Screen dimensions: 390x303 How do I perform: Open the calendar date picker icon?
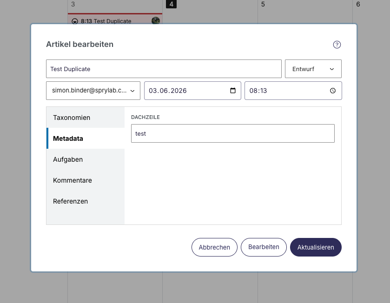(233, 91)
